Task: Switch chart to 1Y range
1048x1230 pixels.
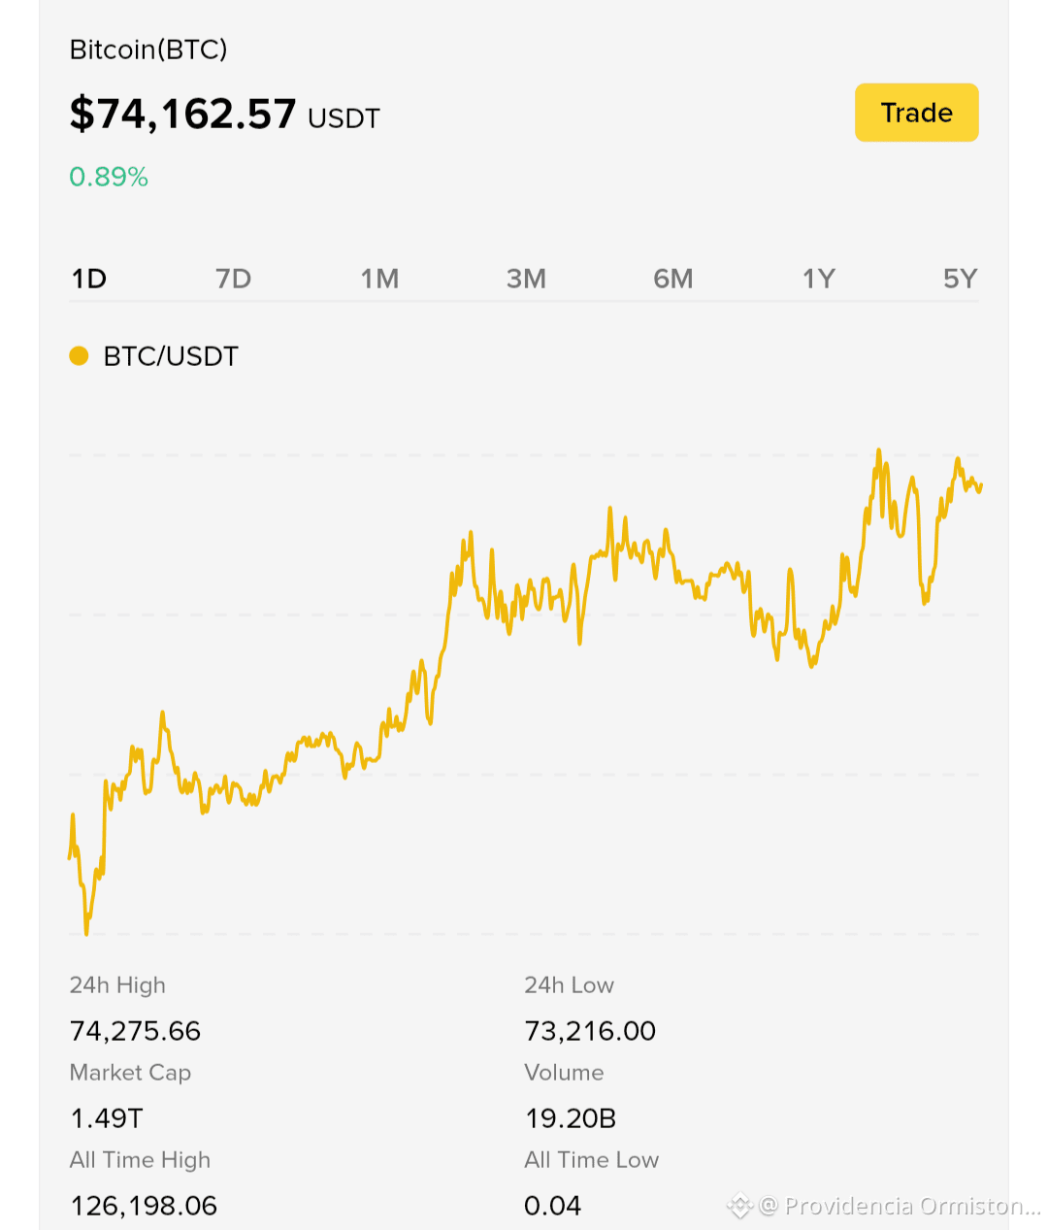Action: [819, 280]
